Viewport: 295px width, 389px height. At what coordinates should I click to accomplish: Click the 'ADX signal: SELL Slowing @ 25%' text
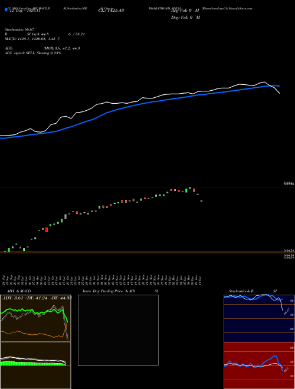pyautogui.click(x=33, y=53)
